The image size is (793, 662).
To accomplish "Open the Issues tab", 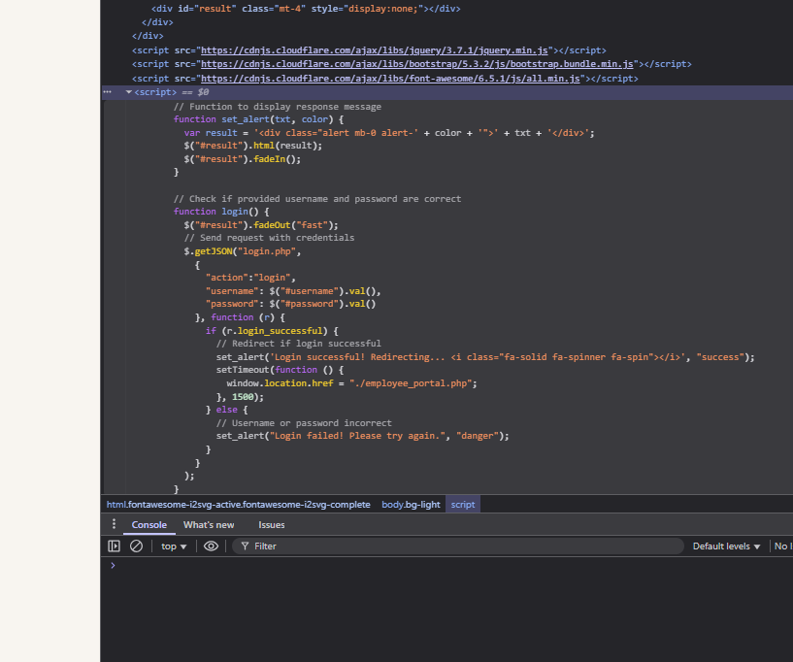I will 272,525.
